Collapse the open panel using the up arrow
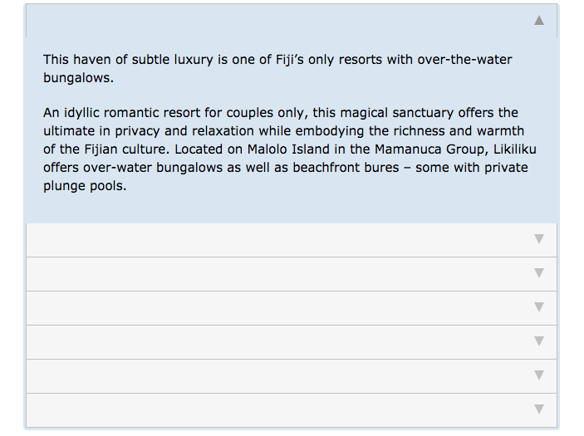The width and height of the screenshot is (584, 436). 538,20
